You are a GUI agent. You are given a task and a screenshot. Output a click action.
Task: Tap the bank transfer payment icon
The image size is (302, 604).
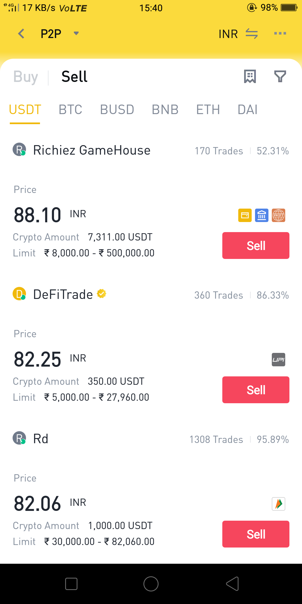point(262,215)
